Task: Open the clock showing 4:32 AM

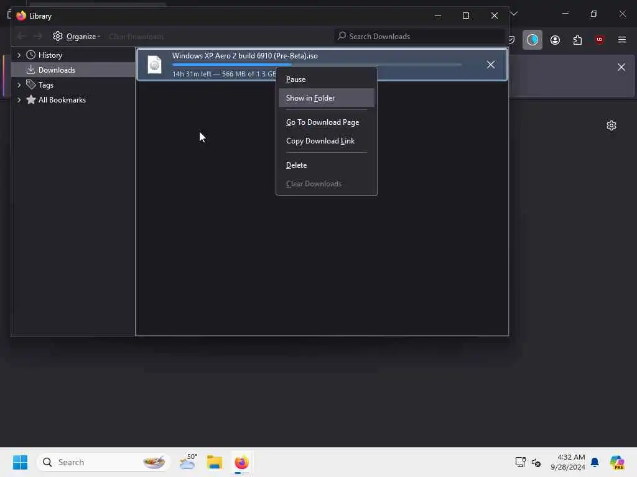Action: (567, 462)
